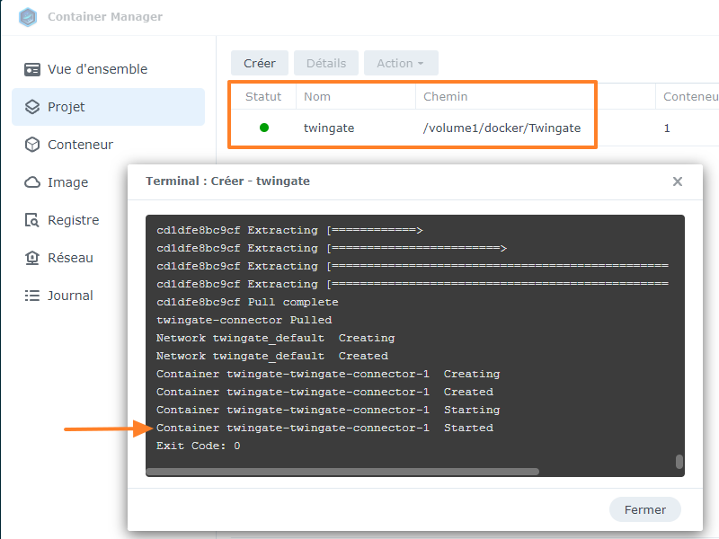Click the Journal list icon
The height and width of the screenshot is (539, 719).
(32, 296)
